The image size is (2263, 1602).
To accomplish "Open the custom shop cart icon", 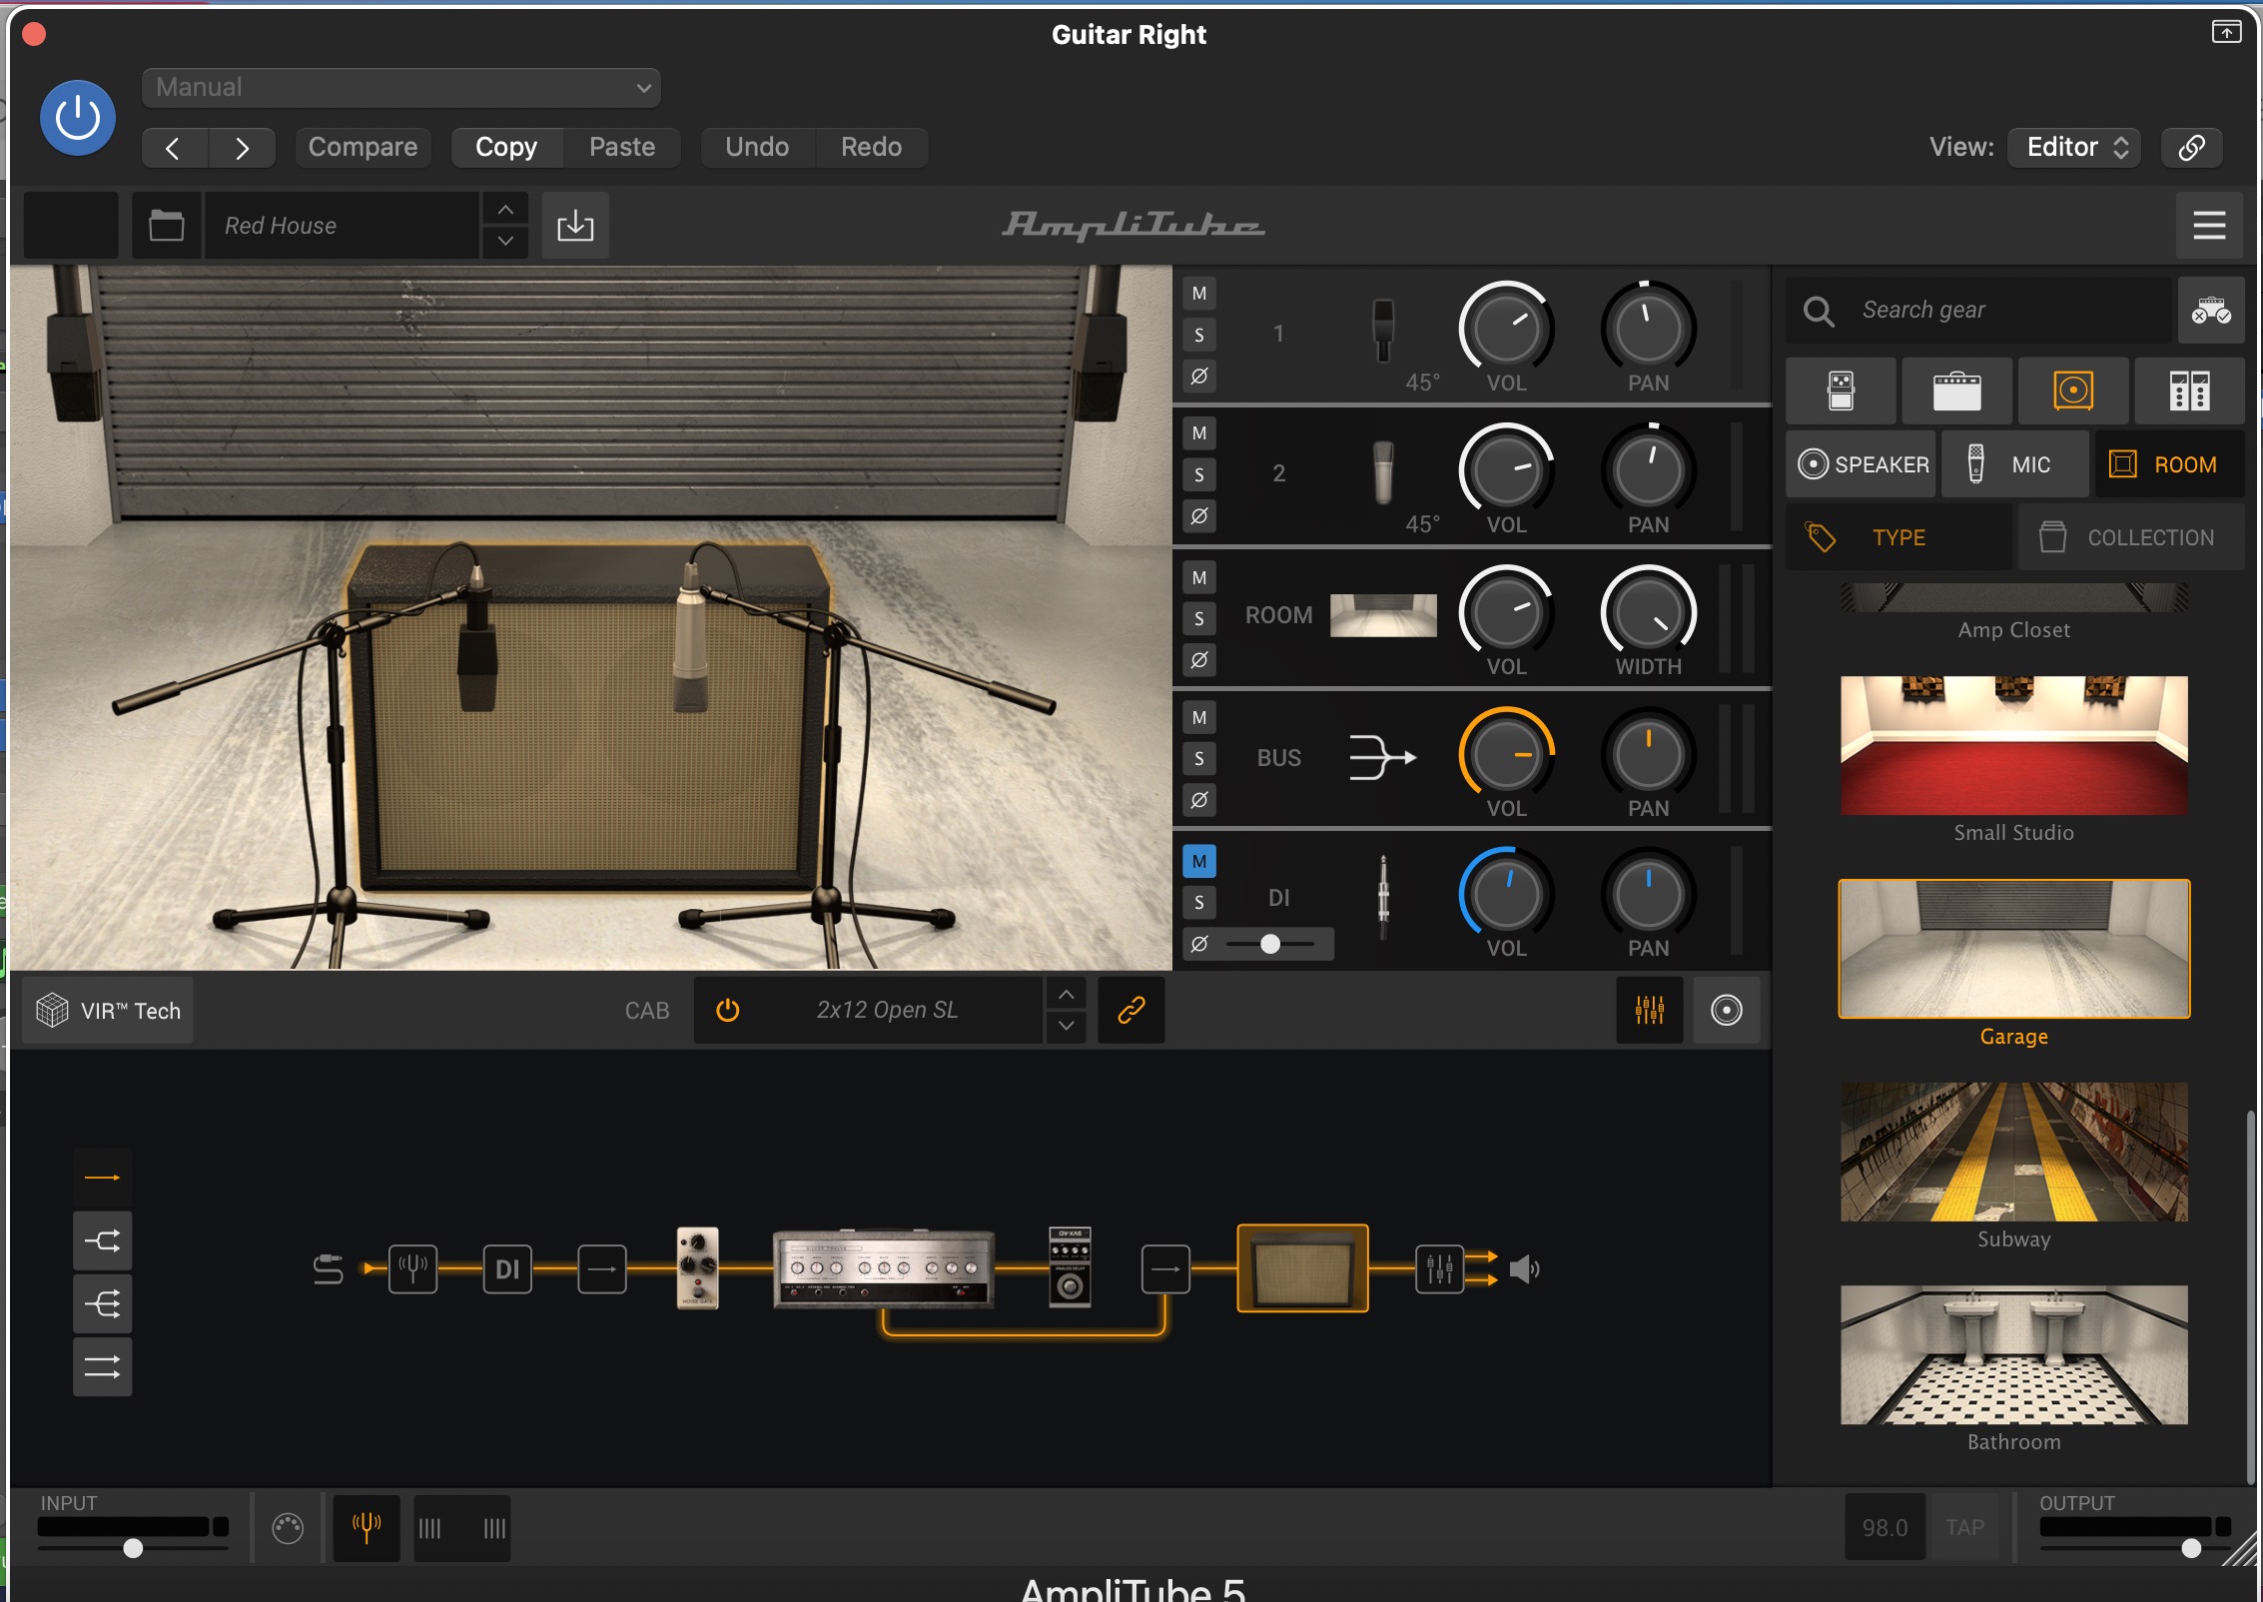I will pyautogui.click(x=2211, y=311).
